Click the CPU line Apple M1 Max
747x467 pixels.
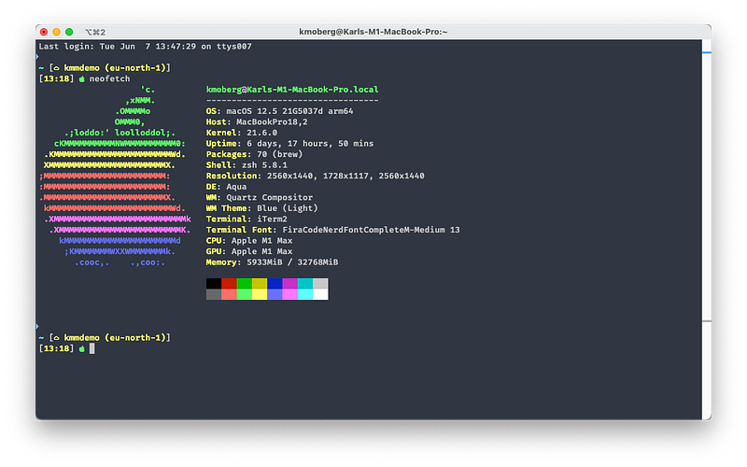249,241
